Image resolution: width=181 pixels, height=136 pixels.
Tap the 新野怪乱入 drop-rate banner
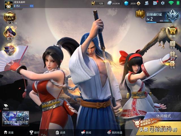point(146,123)
